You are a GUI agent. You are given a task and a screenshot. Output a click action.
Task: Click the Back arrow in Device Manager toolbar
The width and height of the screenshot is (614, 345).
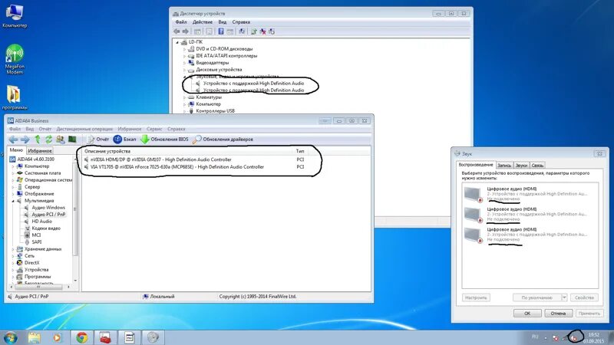point(177,31)
